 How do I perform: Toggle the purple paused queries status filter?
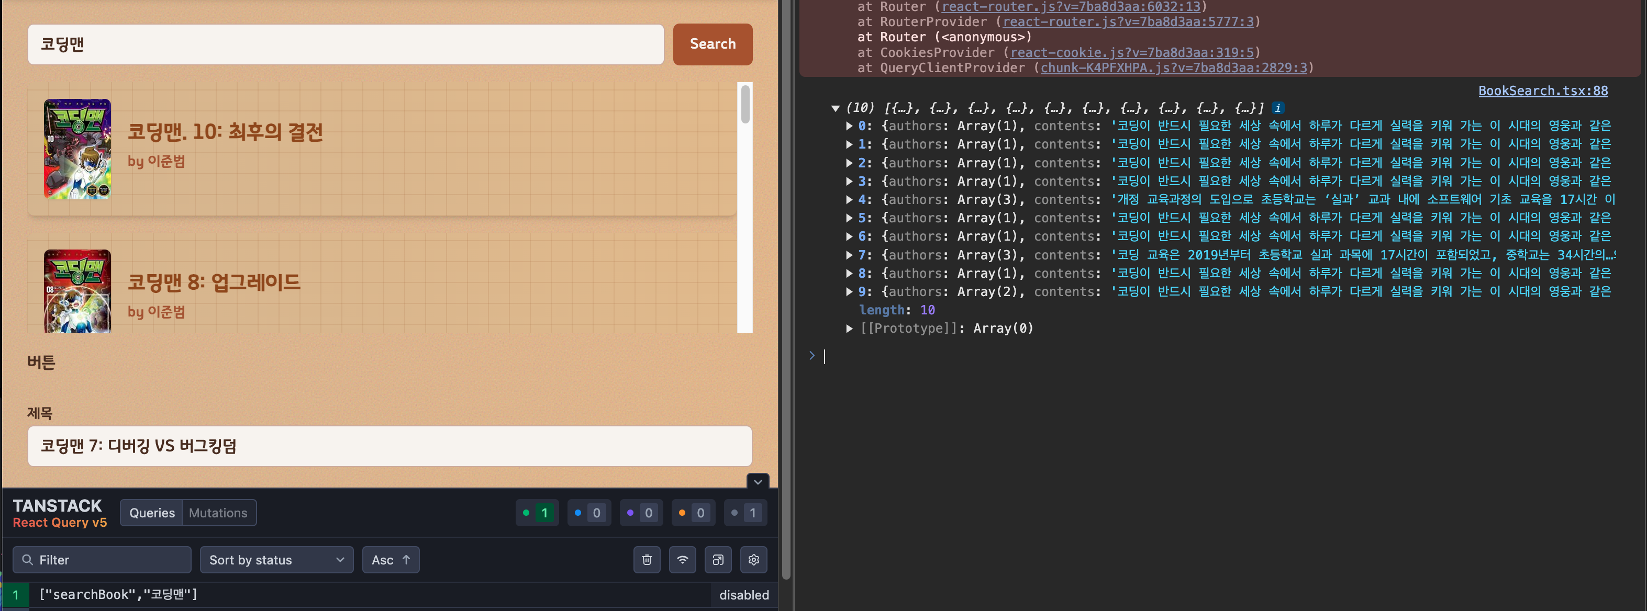(x=641, y=513)
